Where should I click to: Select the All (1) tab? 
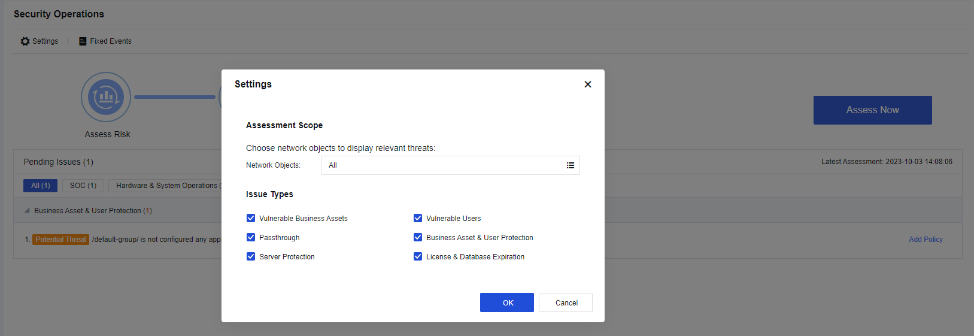(41, 186)
